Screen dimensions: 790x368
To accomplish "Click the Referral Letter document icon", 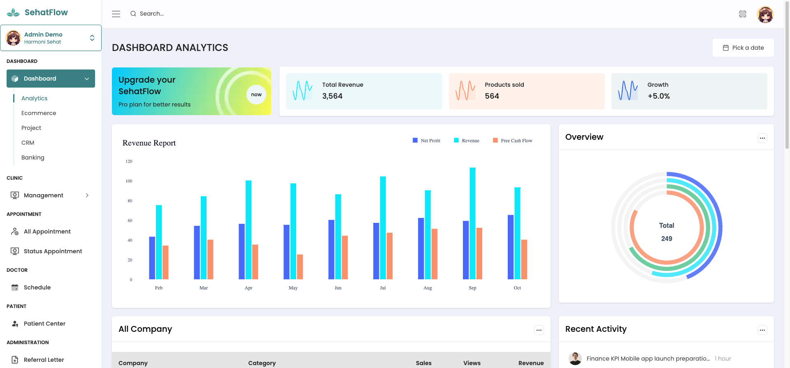I will point(15,360).
